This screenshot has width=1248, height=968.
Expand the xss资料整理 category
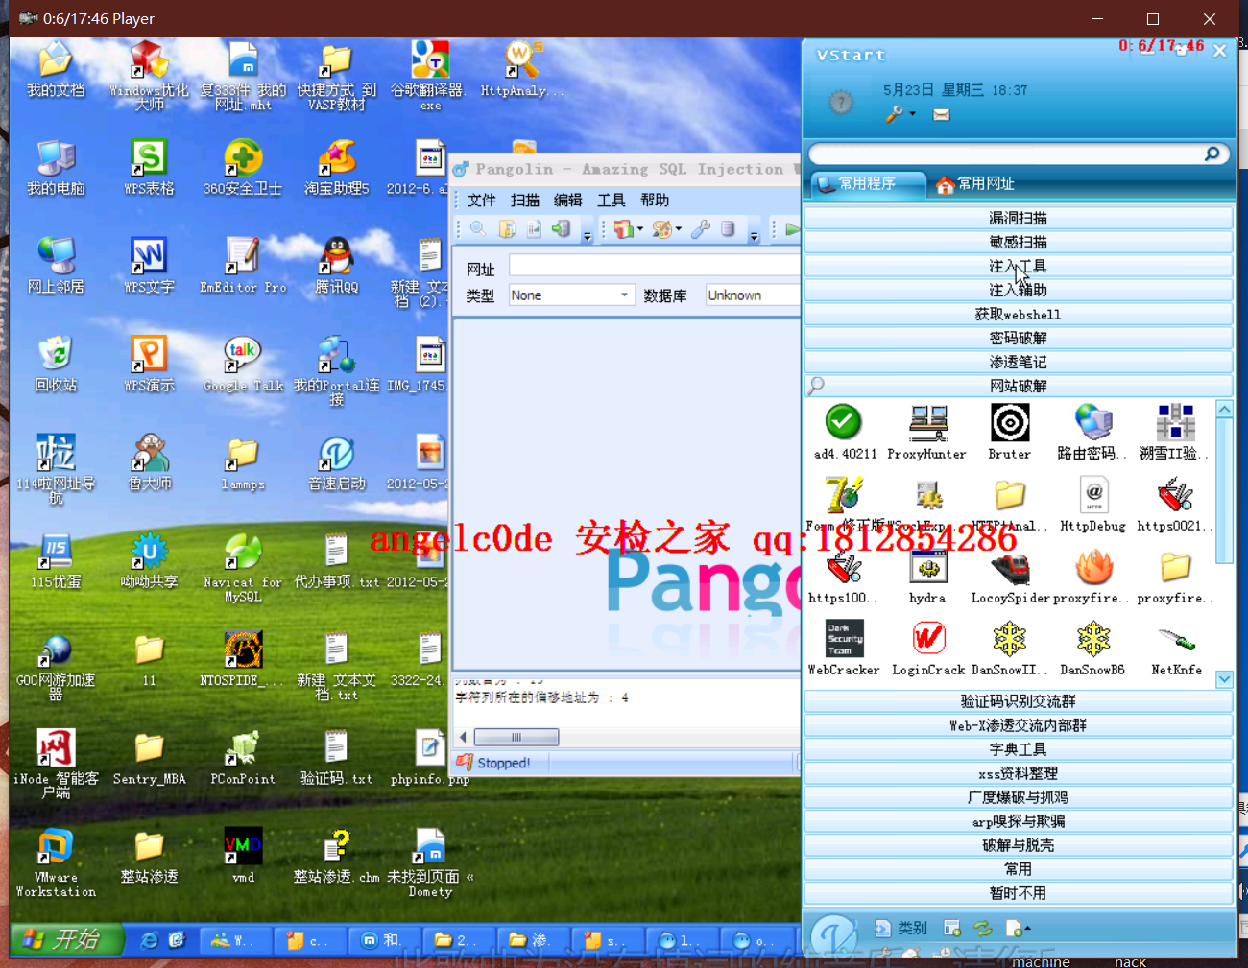(x=1019, y=773)
